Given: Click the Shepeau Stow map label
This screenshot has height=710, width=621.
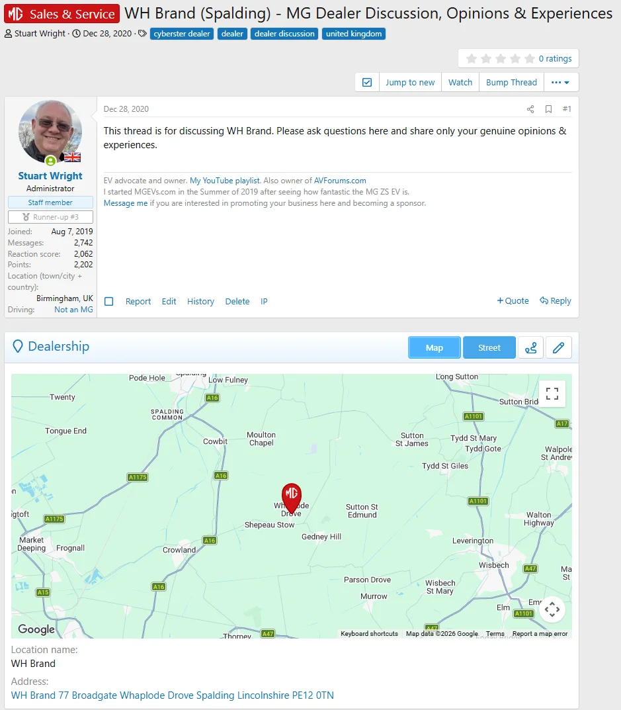Looking at the screenshot, I should (269, 525).
